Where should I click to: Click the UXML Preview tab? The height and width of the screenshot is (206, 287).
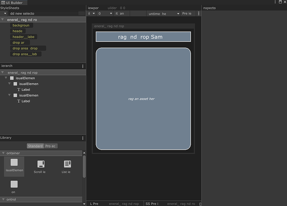coord(115,204)
